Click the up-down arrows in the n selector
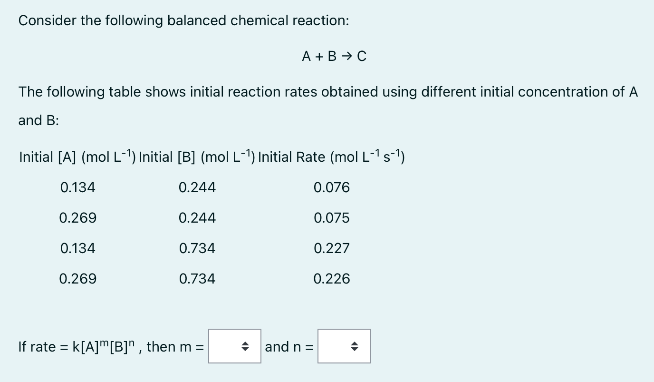This screenshot has height=382, width=654. click(355, 346)
